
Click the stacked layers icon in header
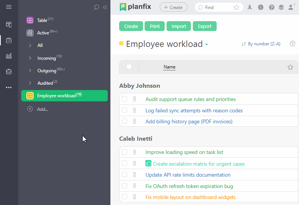click(x=281, y=7)
